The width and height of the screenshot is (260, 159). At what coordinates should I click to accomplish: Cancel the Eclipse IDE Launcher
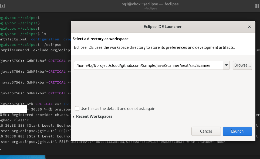pos(206,131)
